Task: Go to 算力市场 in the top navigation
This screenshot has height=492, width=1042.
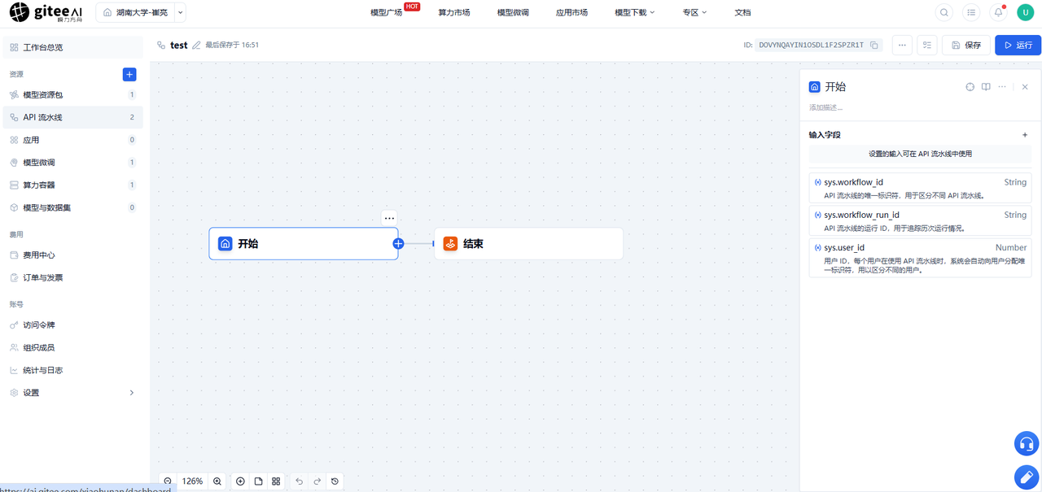Action: tap(454, 12)
